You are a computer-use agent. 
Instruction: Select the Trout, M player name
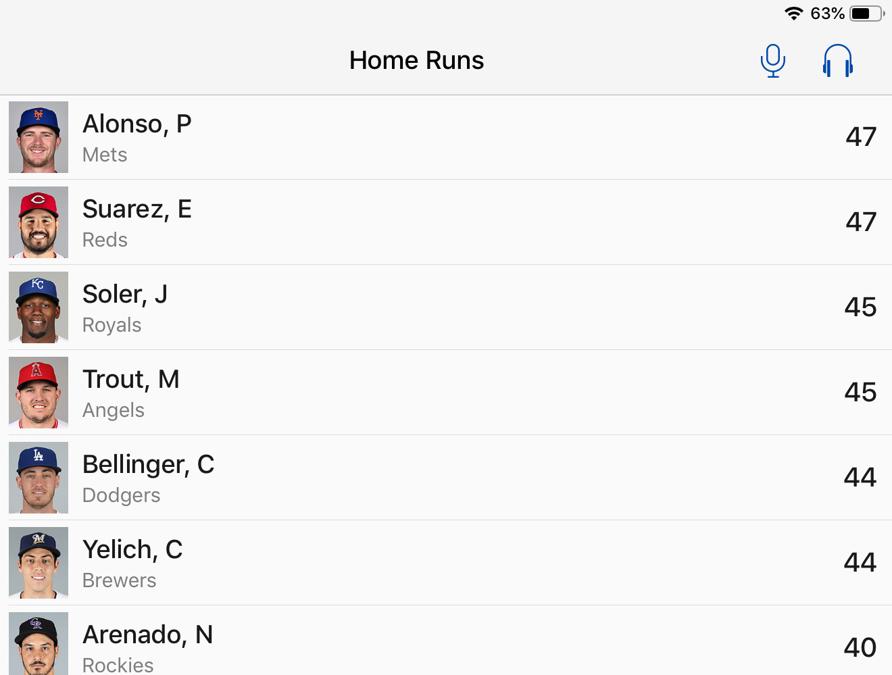(131, 380)
